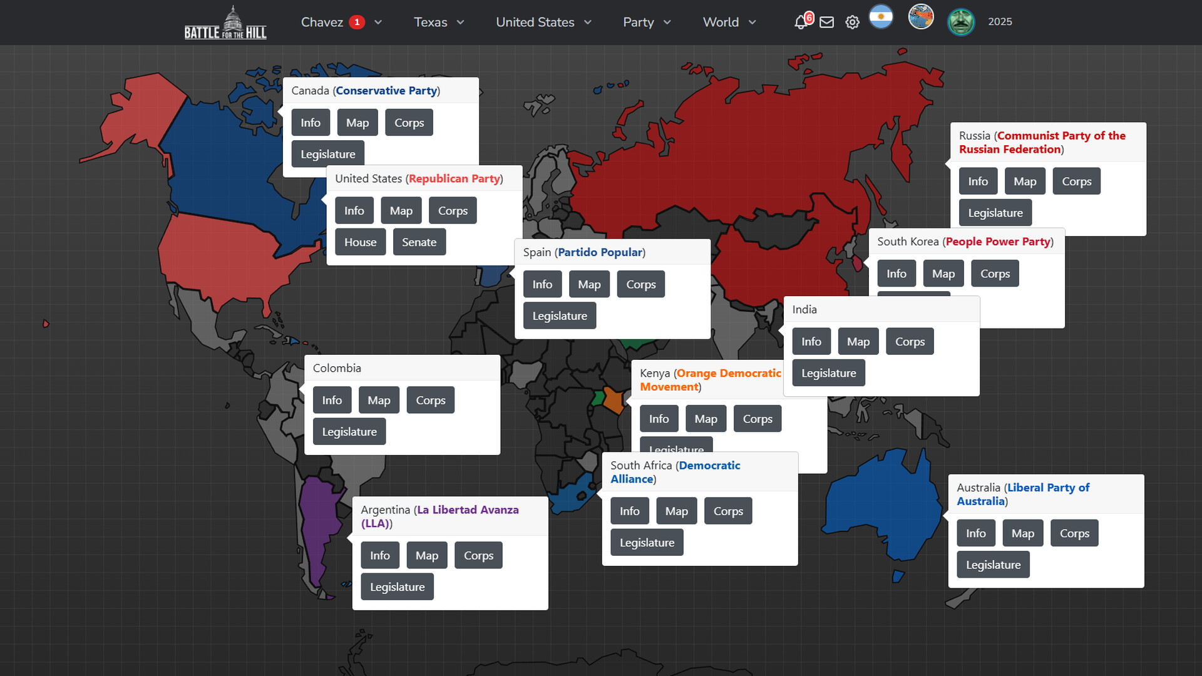Click United States Info button

(354, 211)
